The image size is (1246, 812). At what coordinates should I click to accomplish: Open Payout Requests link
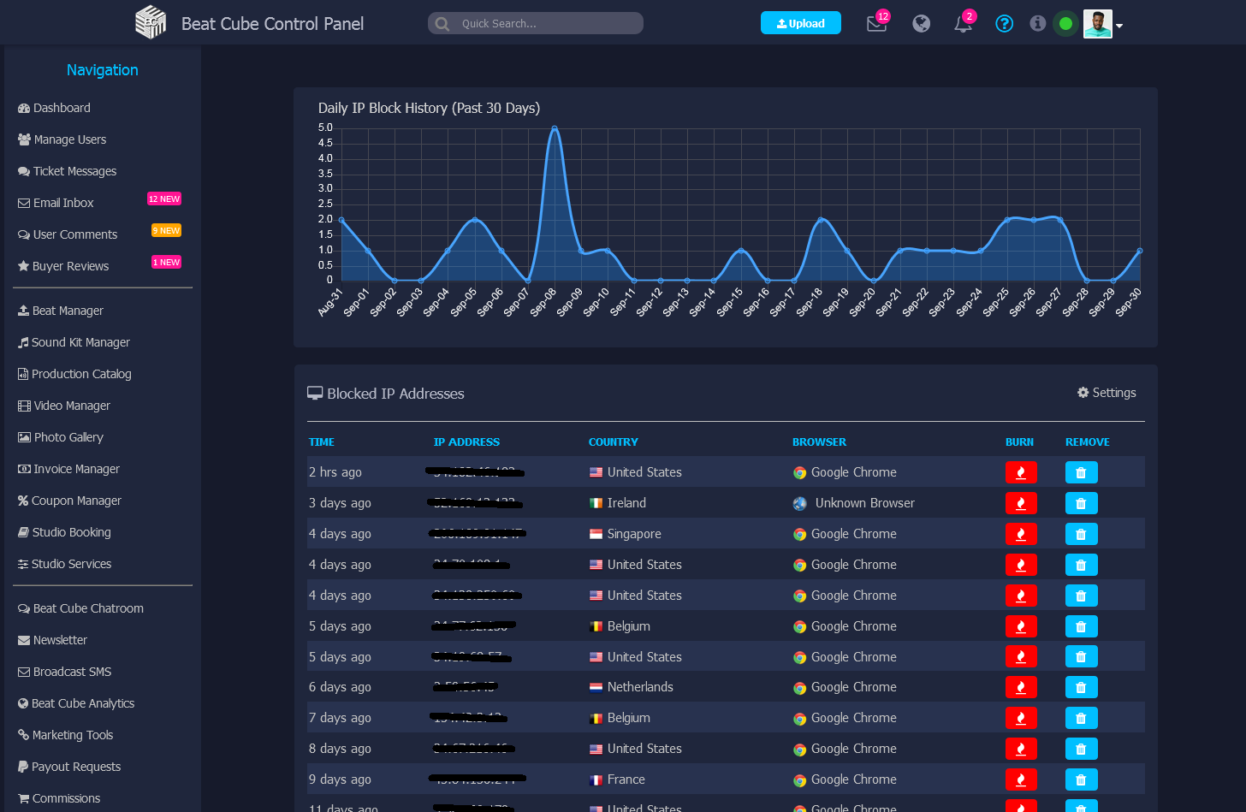pyautogui.click(x=76, y=767)
